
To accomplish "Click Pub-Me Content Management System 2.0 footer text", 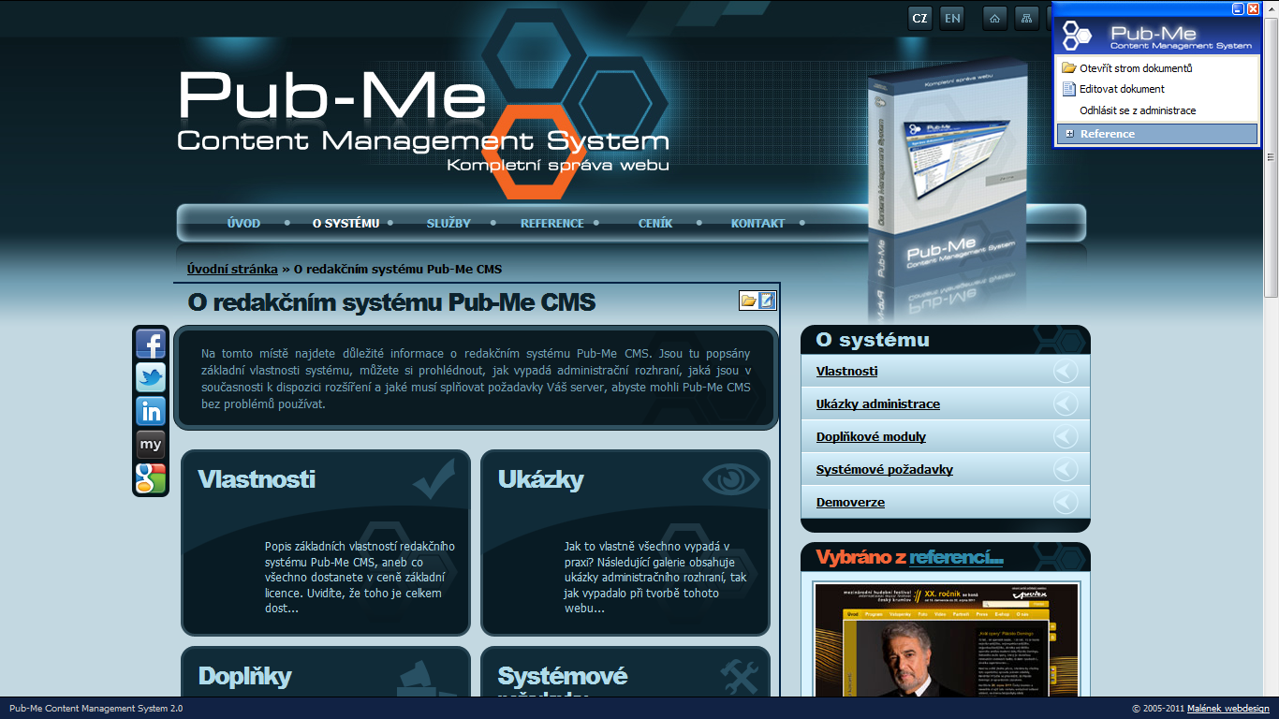I will [x=96, y=709].
